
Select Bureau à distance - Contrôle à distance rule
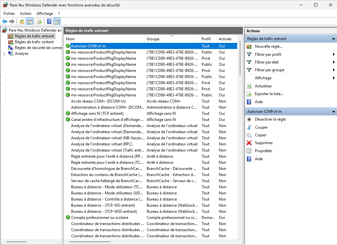coord(151,199)
